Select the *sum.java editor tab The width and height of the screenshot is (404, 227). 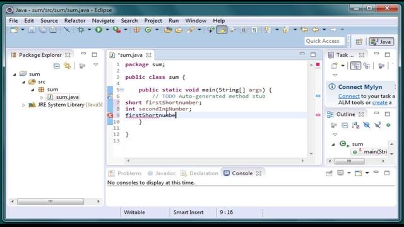tap(130, 55)
